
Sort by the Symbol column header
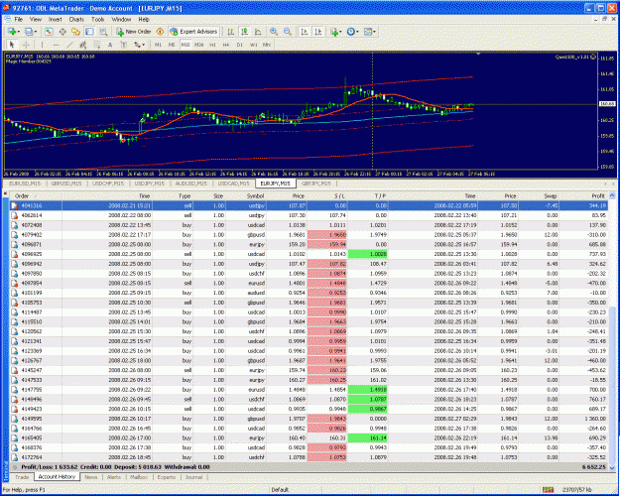[247, 195]
